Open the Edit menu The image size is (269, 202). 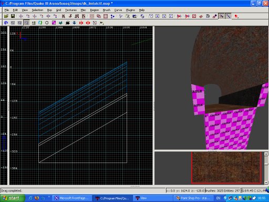(x=15, y=10)
